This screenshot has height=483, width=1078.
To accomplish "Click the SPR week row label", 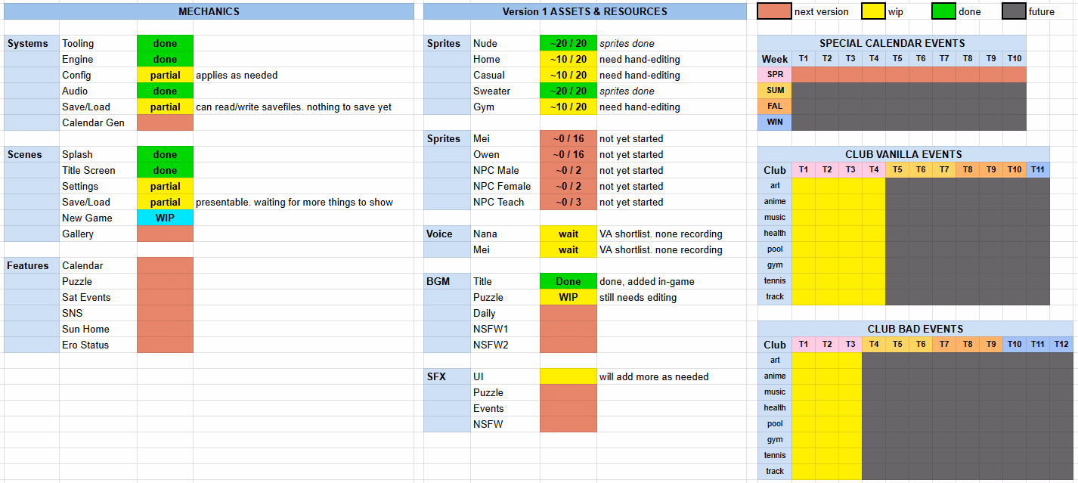I will (775, 75).
